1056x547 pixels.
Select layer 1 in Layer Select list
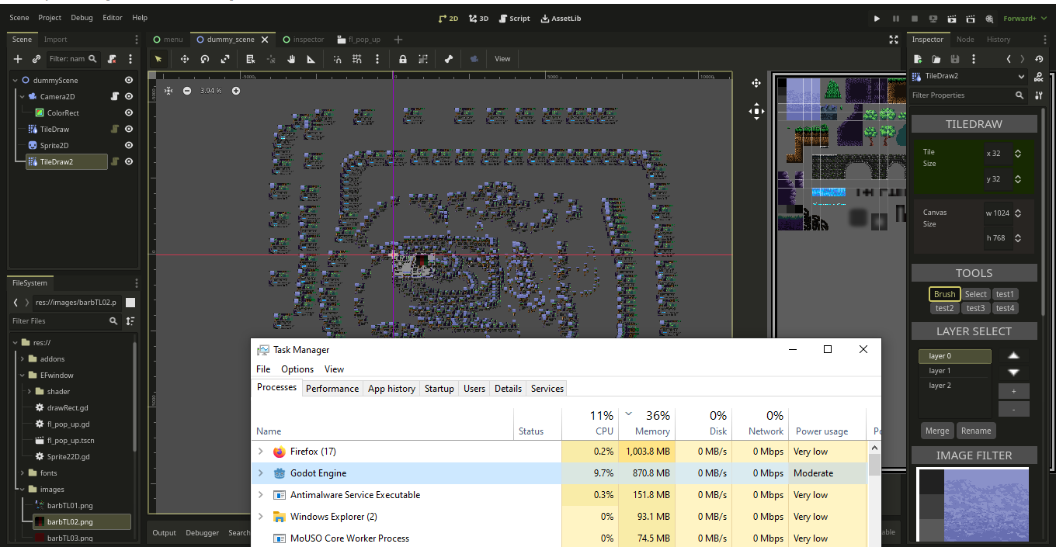pyautogui.click(x=954, y=371)
